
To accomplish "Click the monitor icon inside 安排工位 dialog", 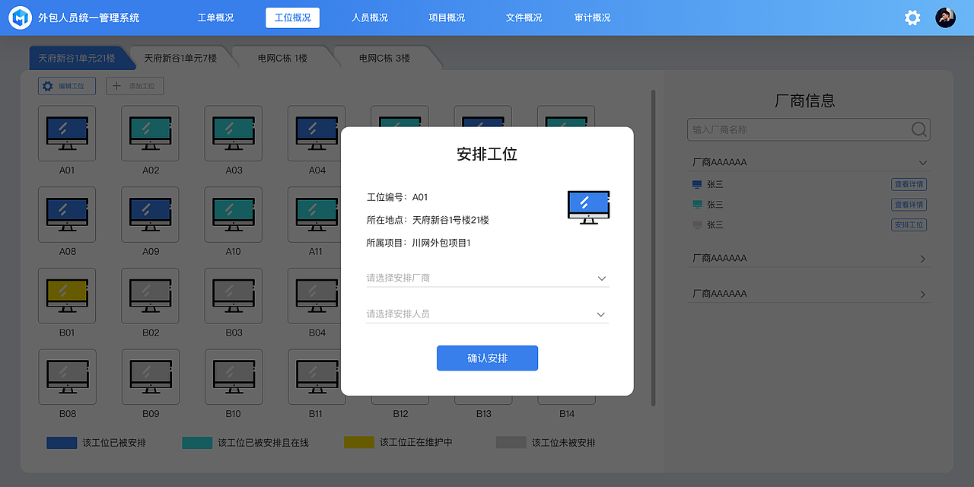I will [588, 205].
